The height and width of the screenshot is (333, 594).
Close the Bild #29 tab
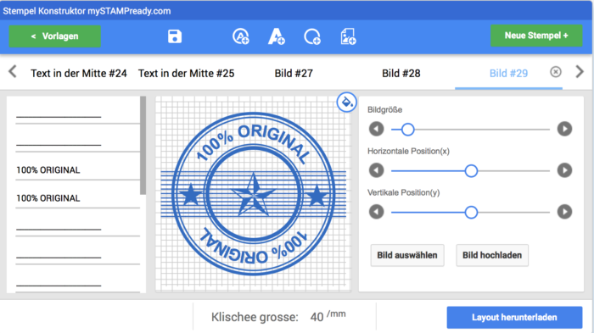(x=556, y=72)
